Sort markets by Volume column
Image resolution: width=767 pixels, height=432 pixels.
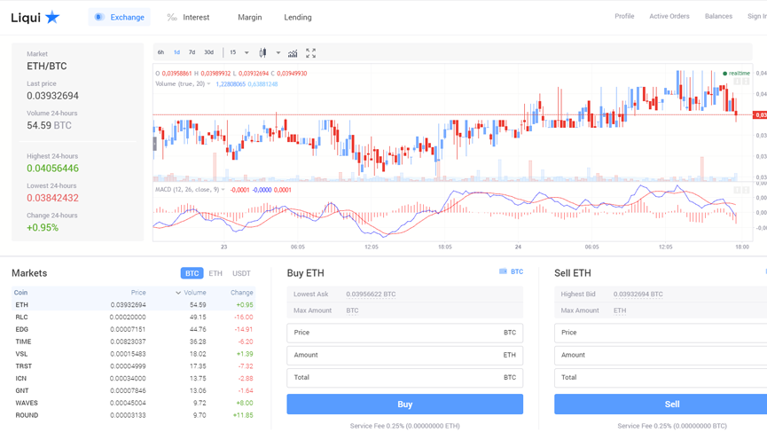[x=191, y=293]
